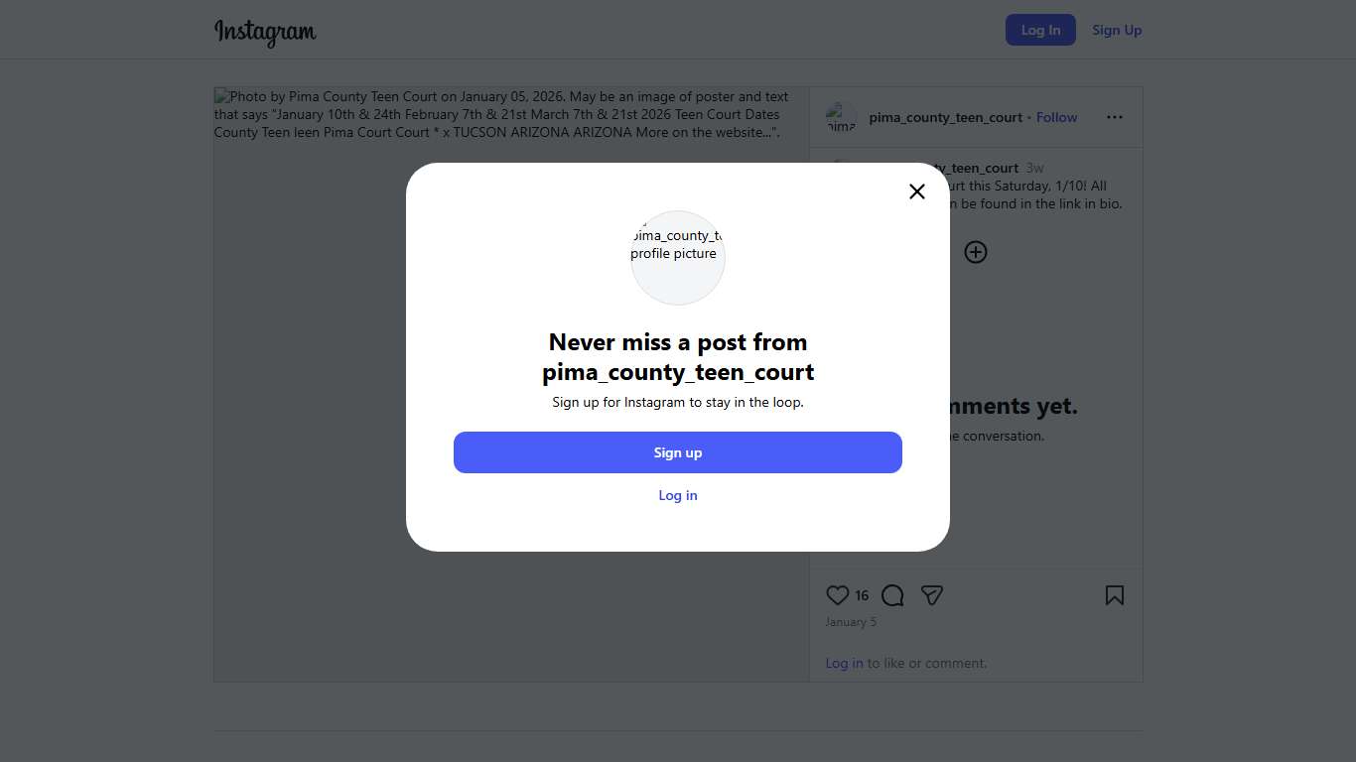
Task: Click the comment speech bubble icon
Action: point(892,595)
